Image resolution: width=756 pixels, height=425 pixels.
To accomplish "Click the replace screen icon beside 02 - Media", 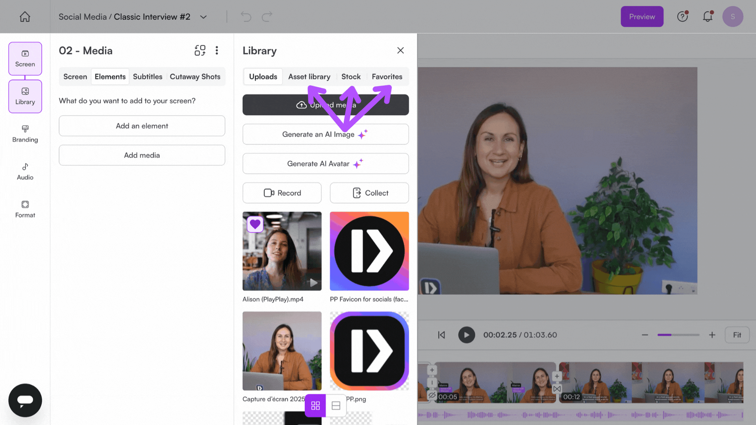I will click(200, 50).
